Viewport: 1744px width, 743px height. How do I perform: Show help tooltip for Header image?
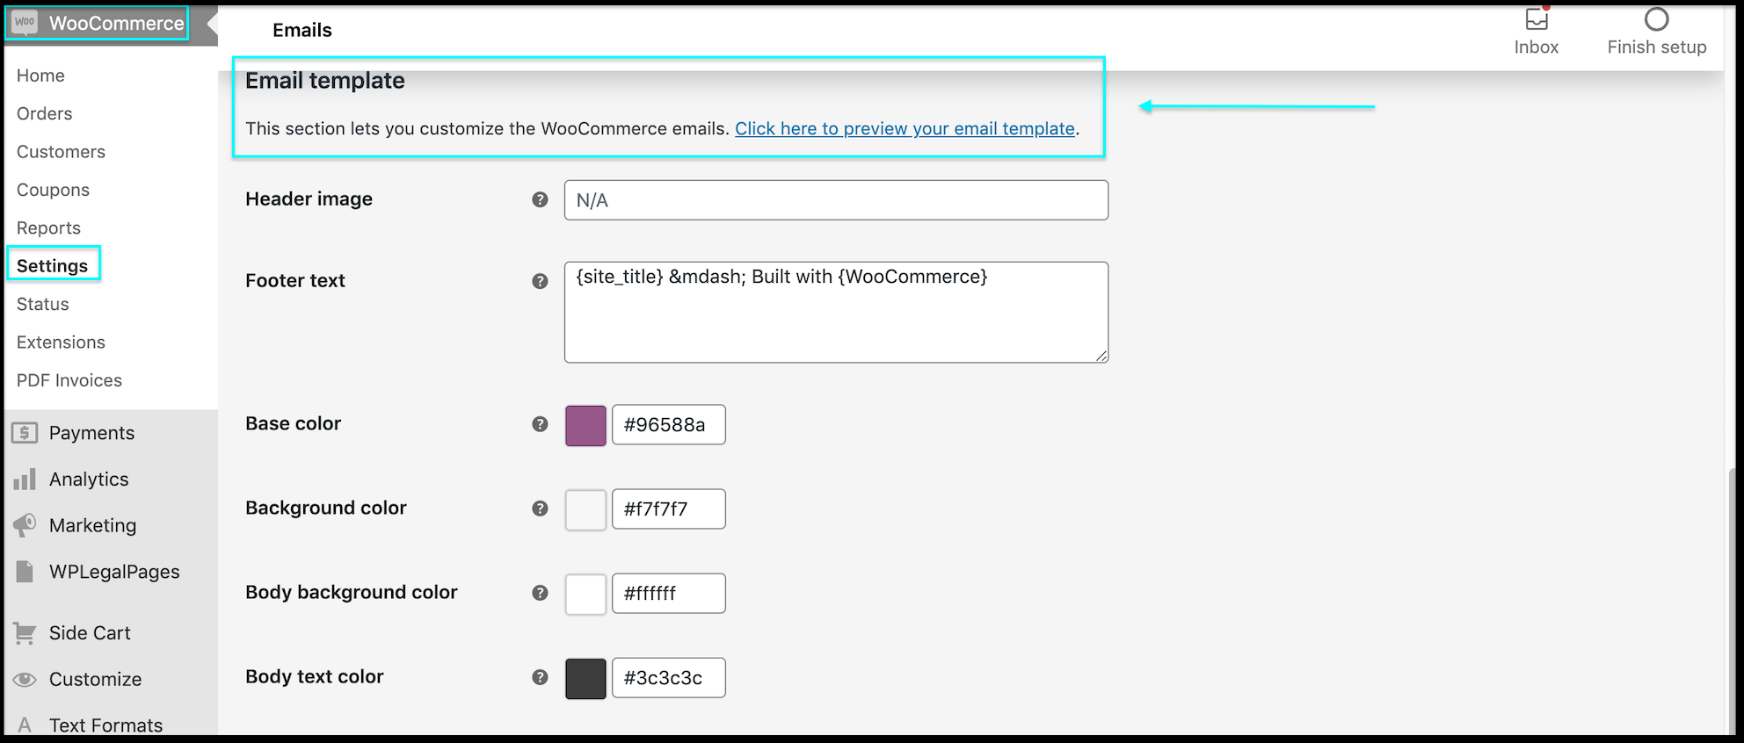540,200
